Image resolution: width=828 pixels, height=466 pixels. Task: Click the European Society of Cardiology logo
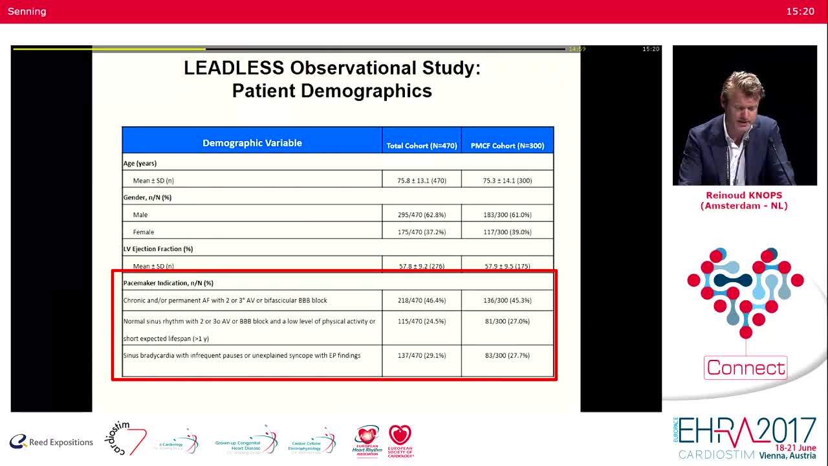[x=400, y=441]
